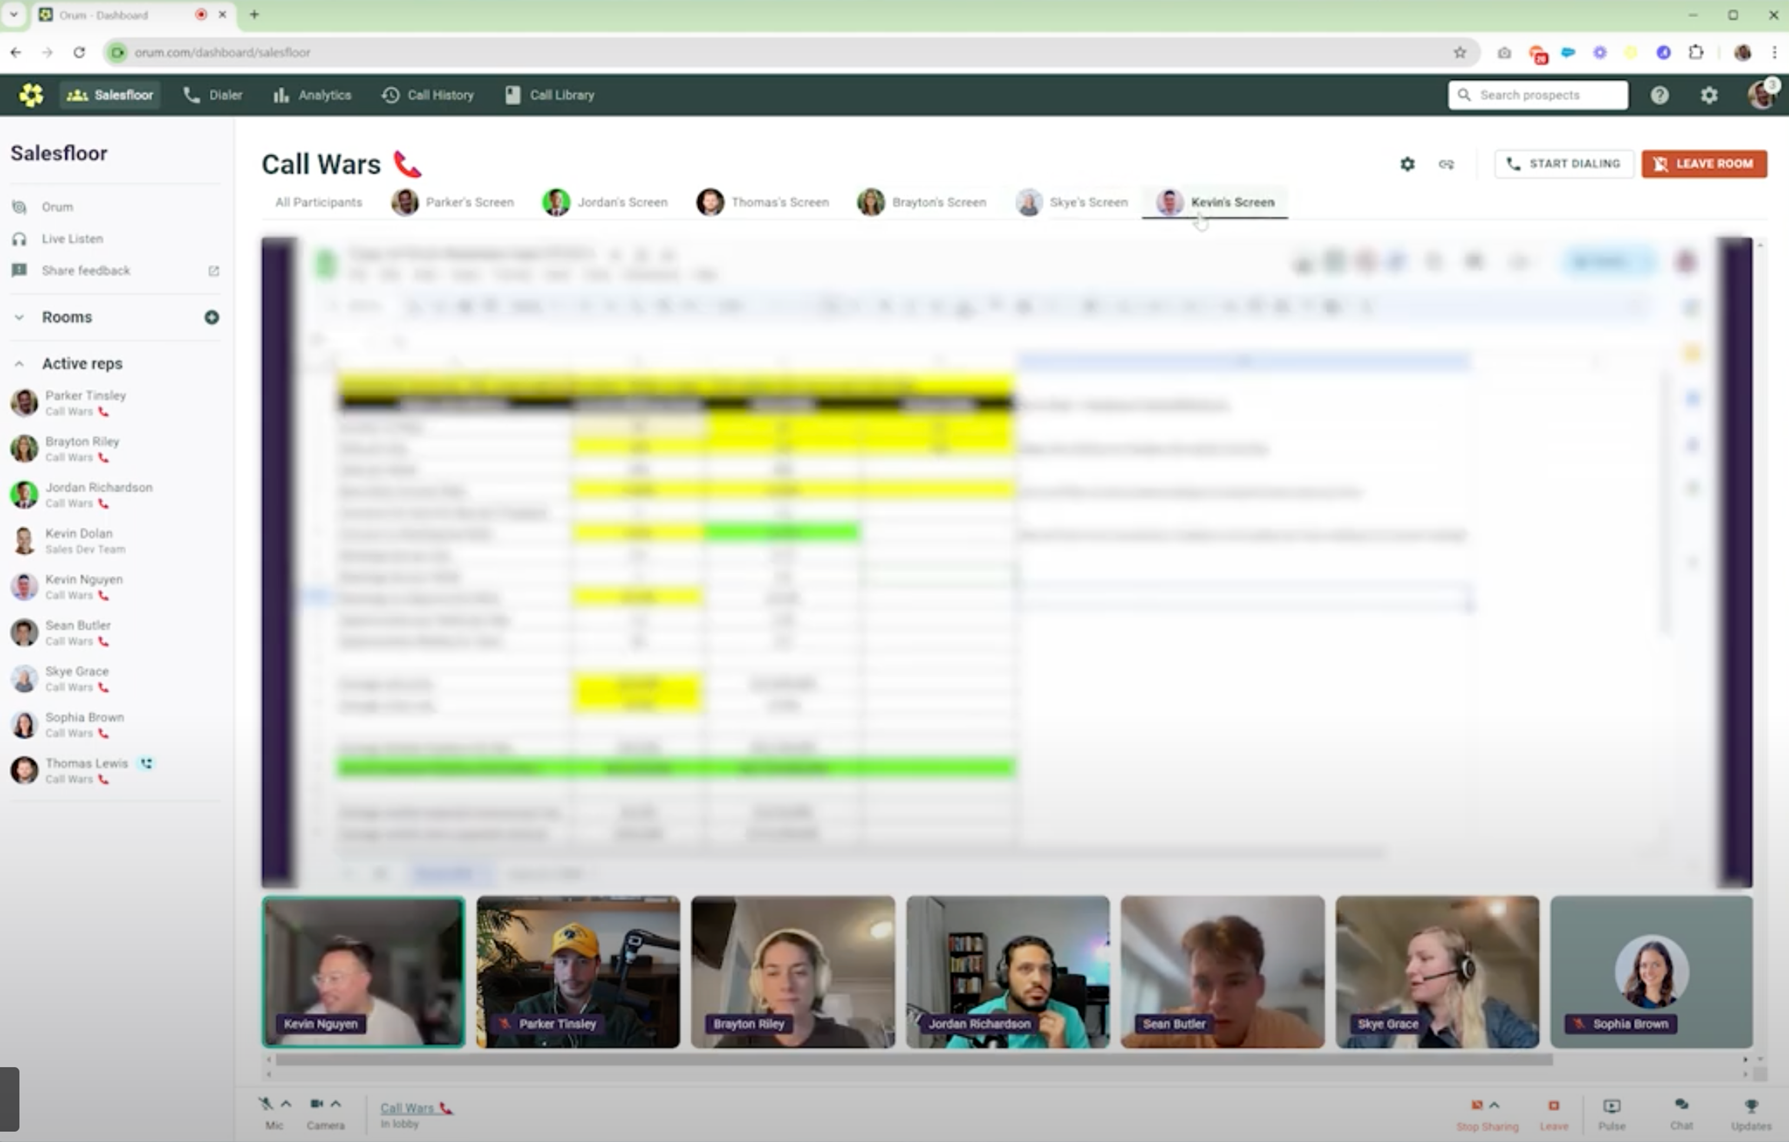Toggle the camera on or off
1789x1142 pixels.
pyautogui.click(x=316, y=1104)
